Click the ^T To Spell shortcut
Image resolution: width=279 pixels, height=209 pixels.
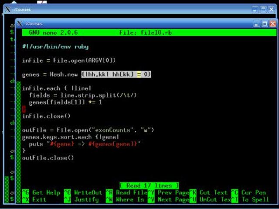250,200
